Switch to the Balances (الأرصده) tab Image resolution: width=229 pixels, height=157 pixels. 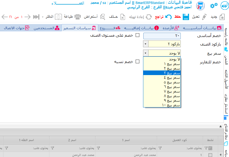click(170, 28)
